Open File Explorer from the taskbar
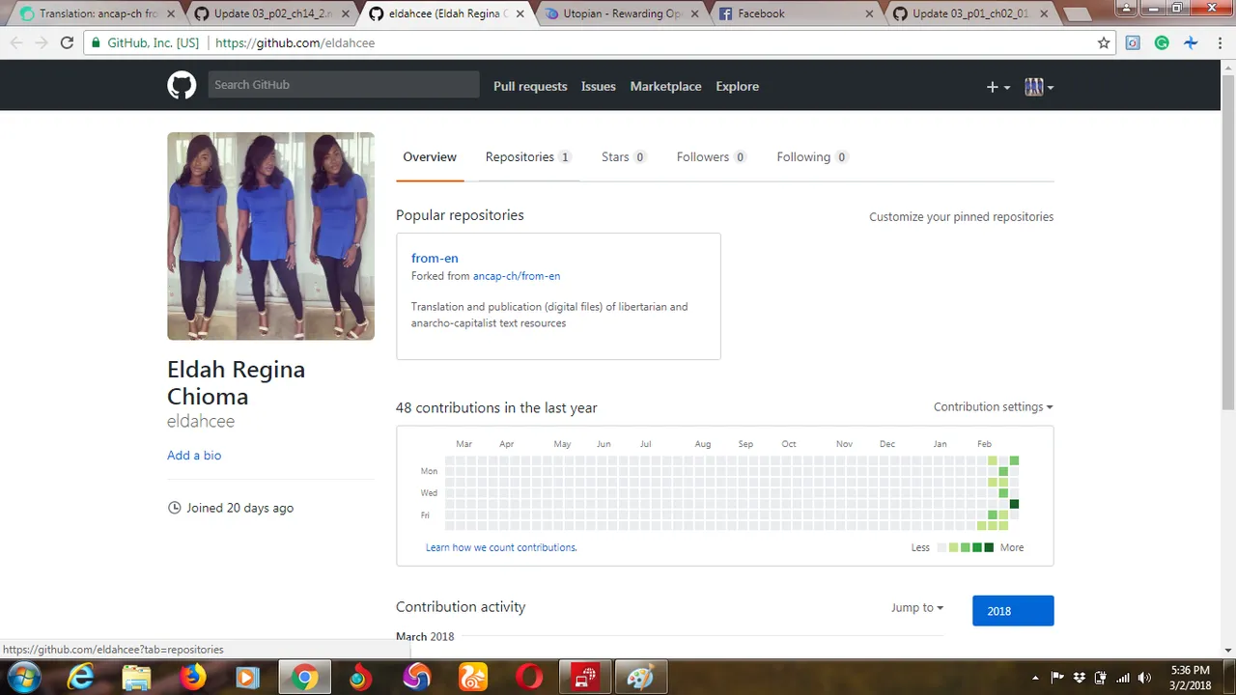The image size is (1236, 695). 136,678
